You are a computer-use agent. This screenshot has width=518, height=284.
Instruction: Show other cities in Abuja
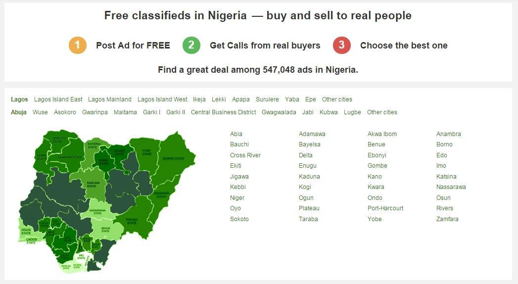[382, 112]
